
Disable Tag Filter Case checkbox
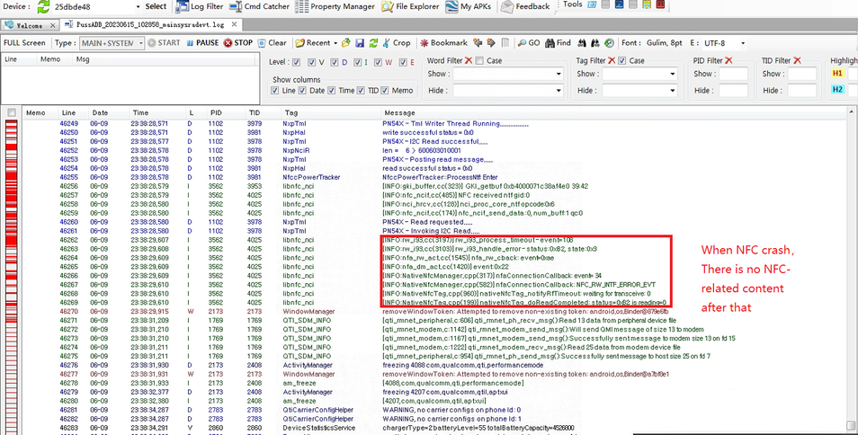tap(622, 60)
